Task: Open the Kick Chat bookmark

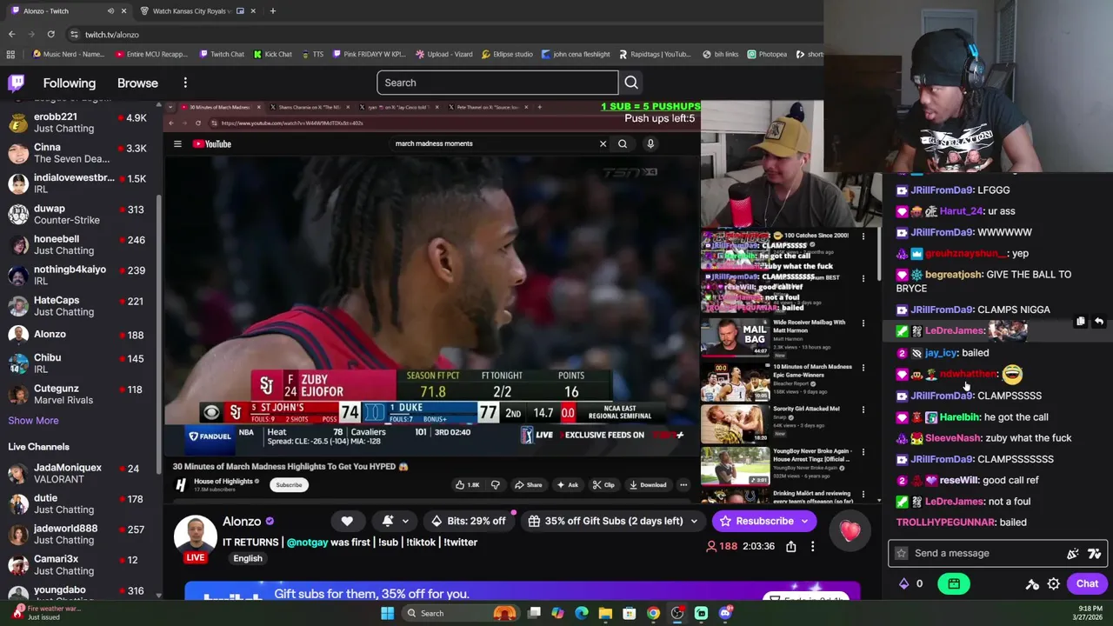Action: point(273,54)
